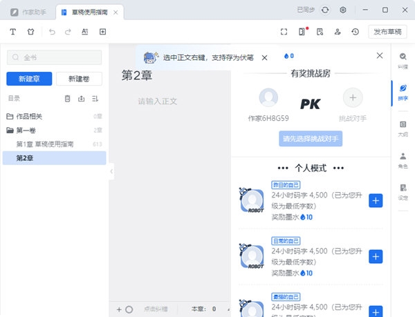Image resolution: width=415 pixels, height=317 pixels.
Task: Click the robot avatar of 日常的自己
Action: (x=252, y=256)
